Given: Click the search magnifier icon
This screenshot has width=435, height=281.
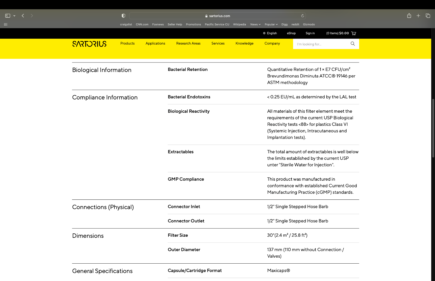Looking at the screenshot, I should point(353,44).
